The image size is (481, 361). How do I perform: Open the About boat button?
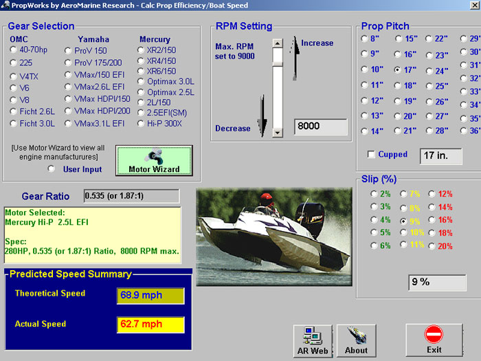[x=356, y=341]
